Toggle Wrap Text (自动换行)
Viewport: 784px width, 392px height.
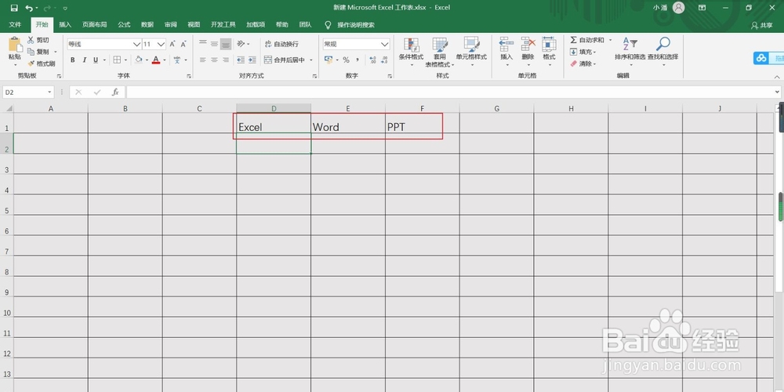tap(281, 44)
